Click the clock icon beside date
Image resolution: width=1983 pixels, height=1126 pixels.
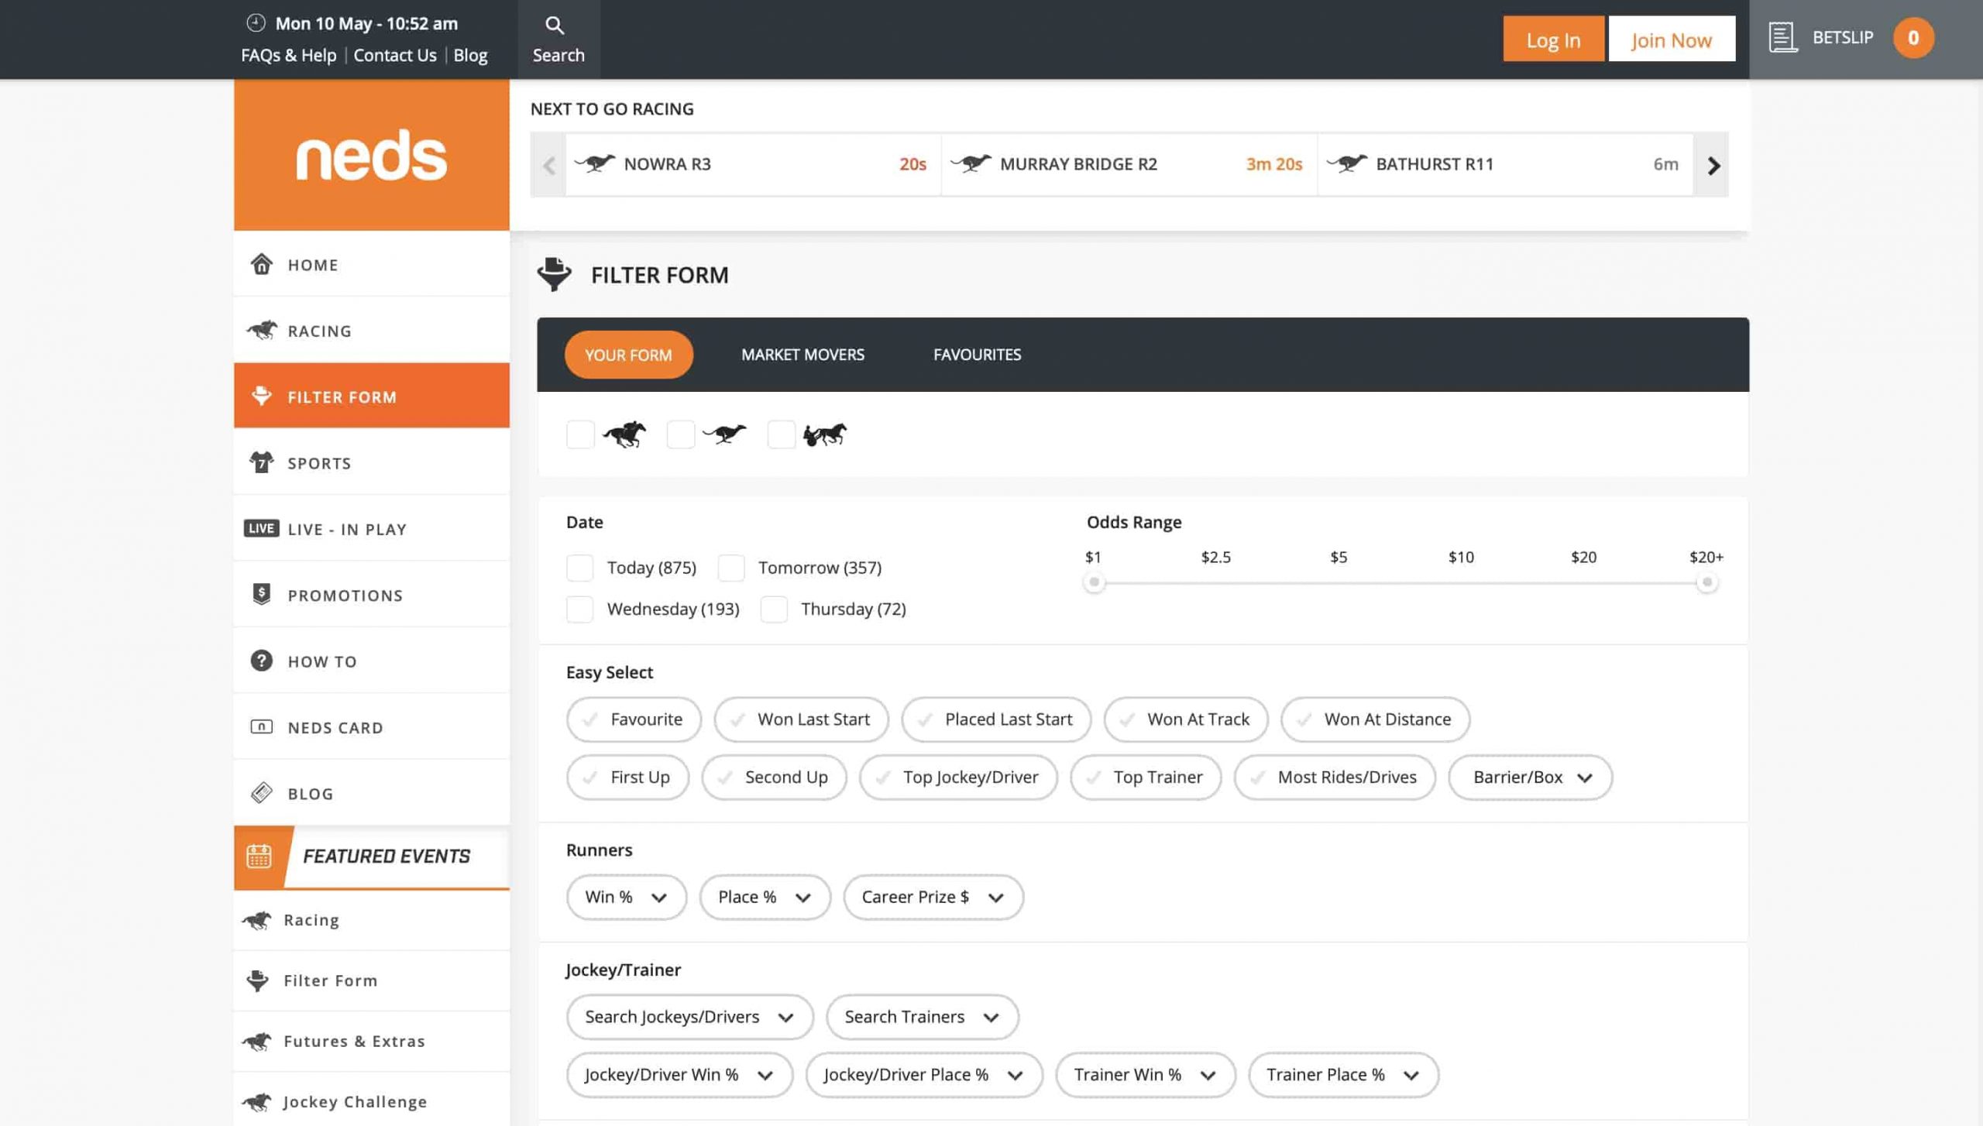click(256, 22)
